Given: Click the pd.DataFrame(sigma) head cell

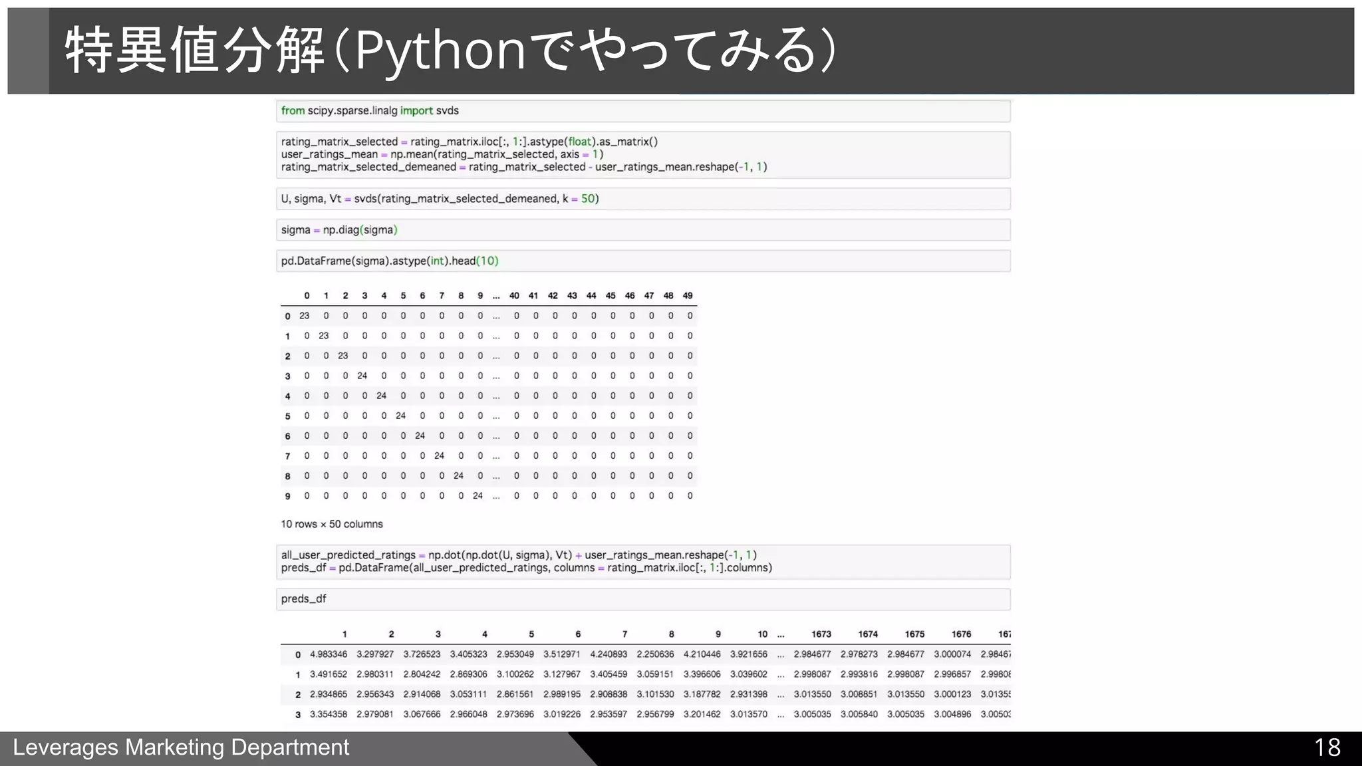Looking at the screenshot, I should coord(643,261).
